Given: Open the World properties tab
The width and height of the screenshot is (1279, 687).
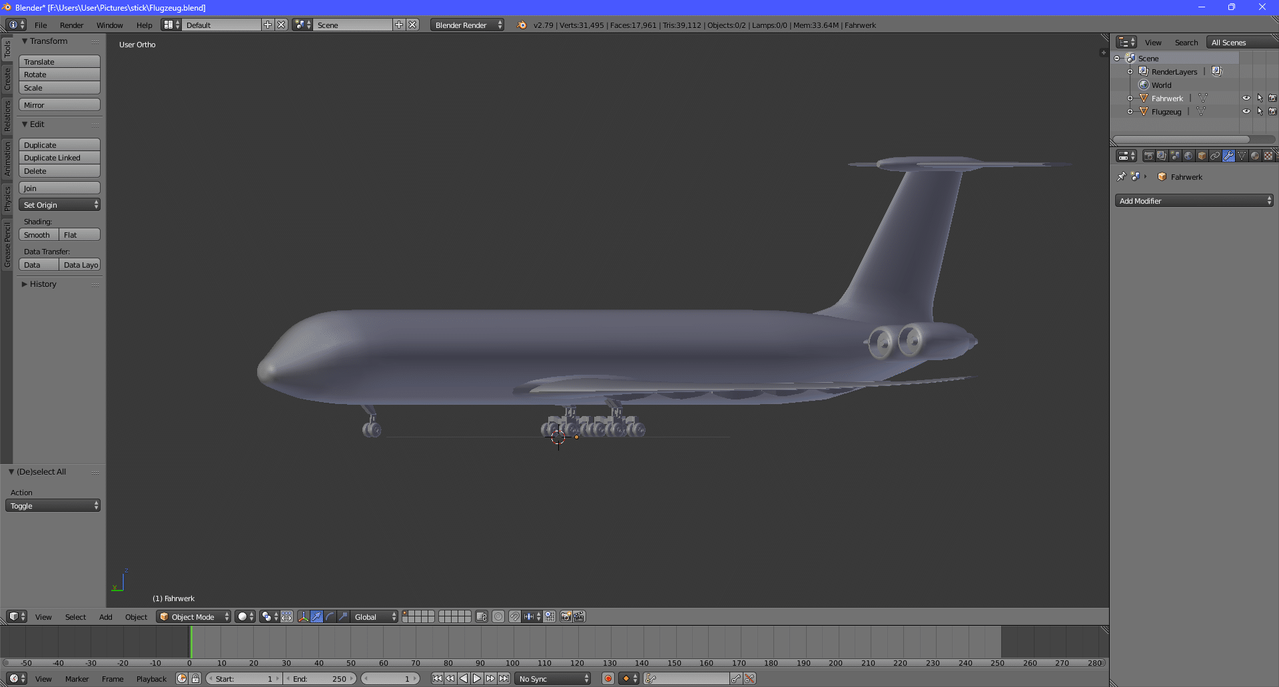Looking at the screenshot, I should tap(1188, 156).
